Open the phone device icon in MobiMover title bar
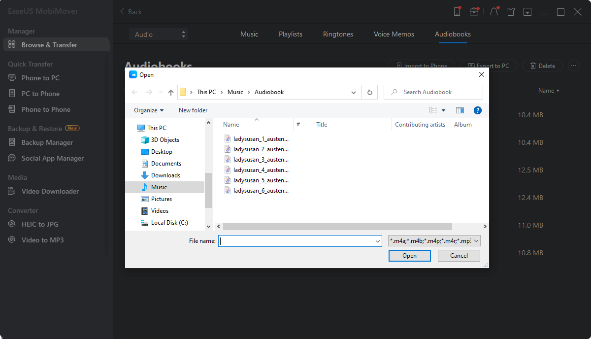This screenshot has width=591, height=339. click(457, 12)
